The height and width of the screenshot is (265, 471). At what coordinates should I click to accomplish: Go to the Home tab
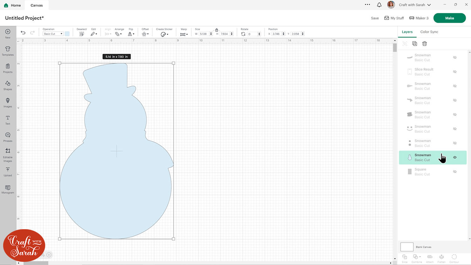[x=13, y=5]
